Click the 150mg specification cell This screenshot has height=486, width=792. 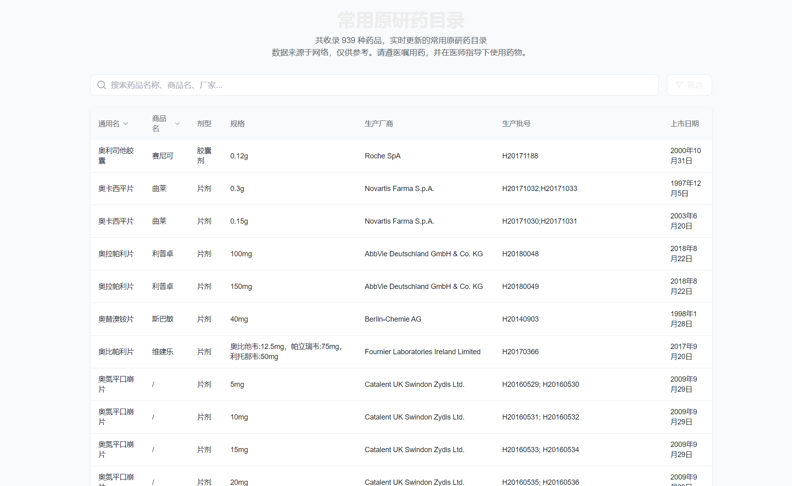click(x=241, y=287)
